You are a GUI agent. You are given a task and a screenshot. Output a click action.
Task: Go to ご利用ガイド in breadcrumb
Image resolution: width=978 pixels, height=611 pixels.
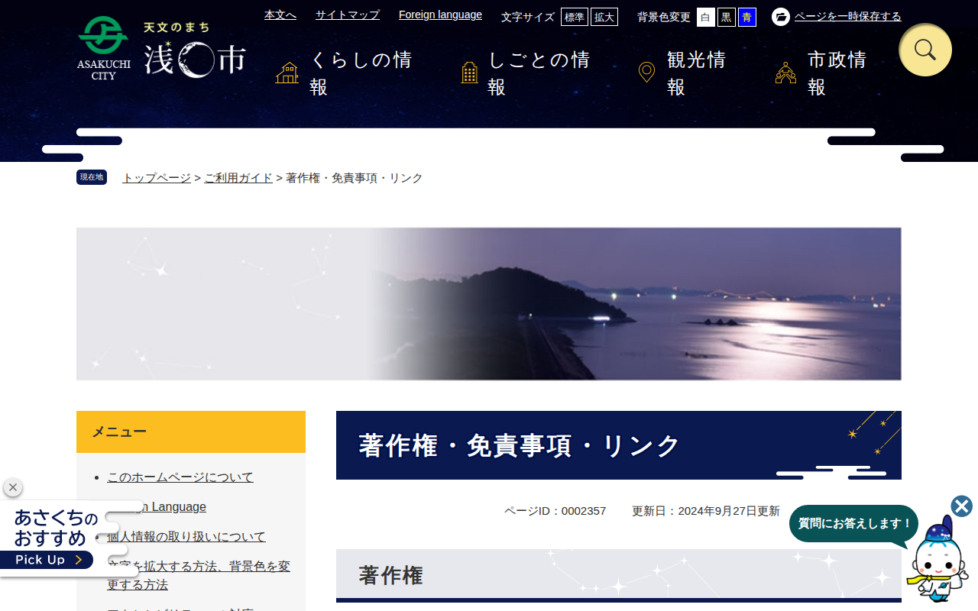click(238, 178)
